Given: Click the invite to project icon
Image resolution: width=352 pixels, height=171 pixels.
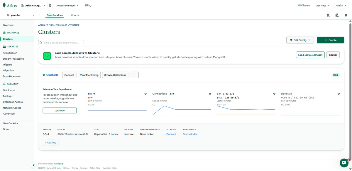Looking at the screenshot, I should click(328, 15).
